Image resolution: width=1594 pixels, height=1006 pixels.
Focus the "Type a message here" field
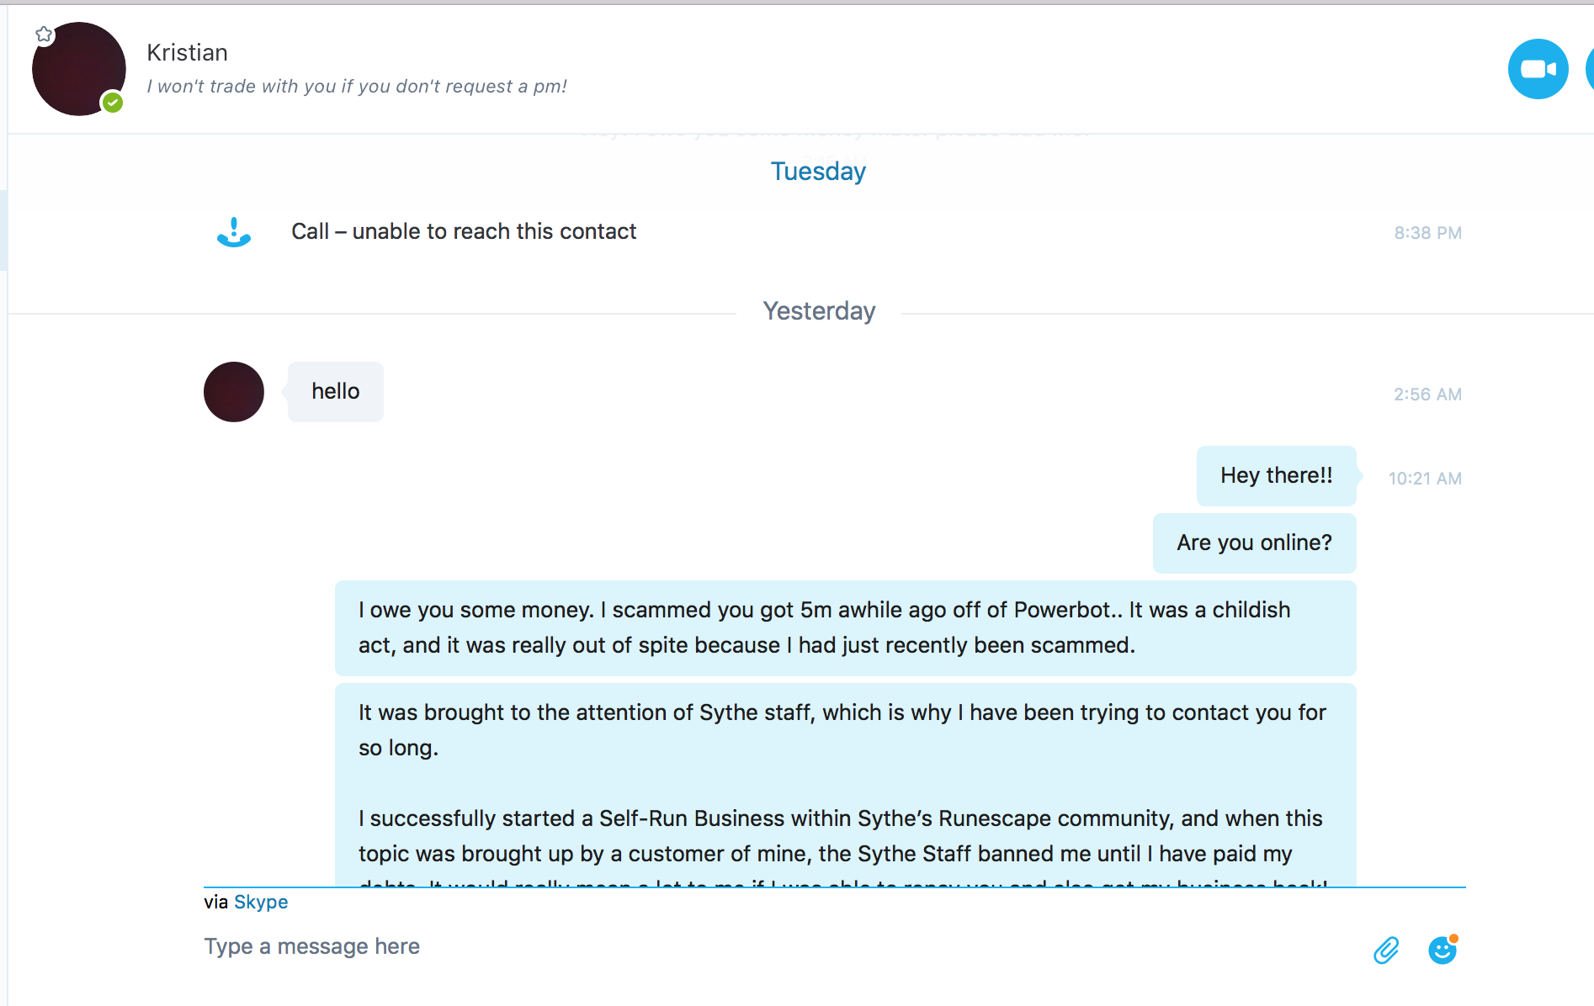[757, 947]
